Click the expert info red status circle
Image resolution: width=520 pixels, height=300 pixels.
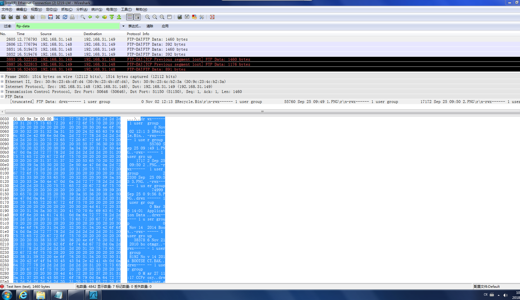click(2, 286)
